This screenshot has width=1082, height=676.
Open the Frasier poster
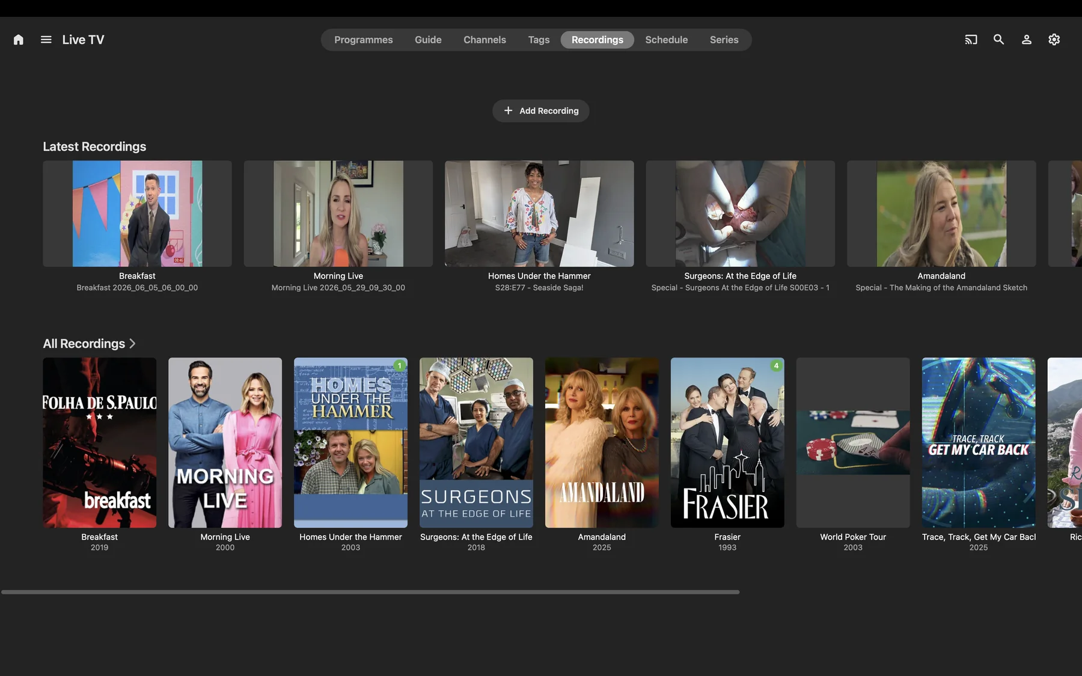click(x=727, y=443)
